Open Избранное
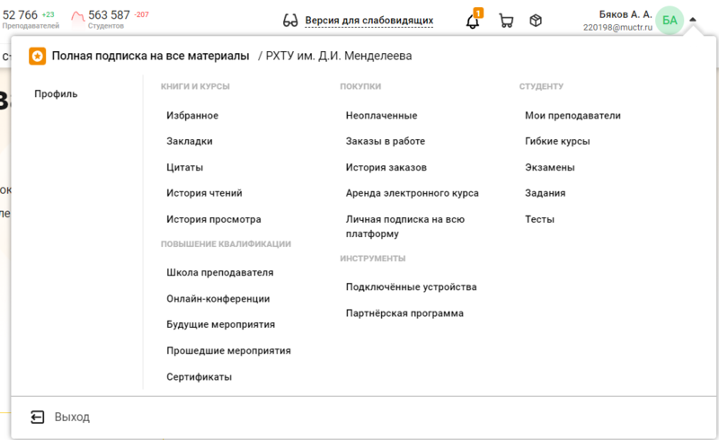 point(192,116)
